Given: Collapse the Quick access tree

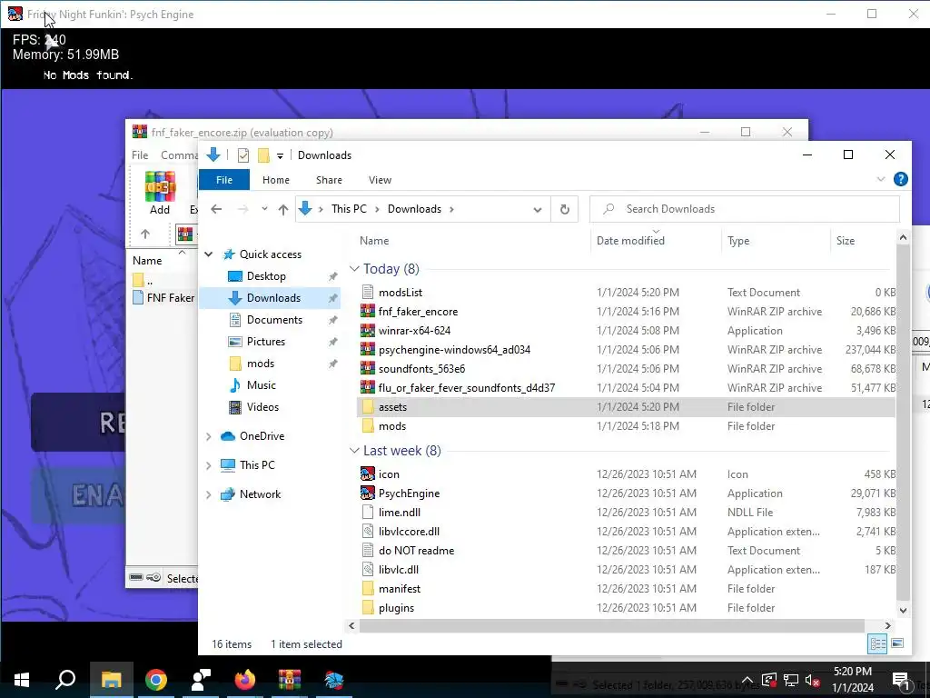Looking at the screenshot, I should click(x=208, y=254).
